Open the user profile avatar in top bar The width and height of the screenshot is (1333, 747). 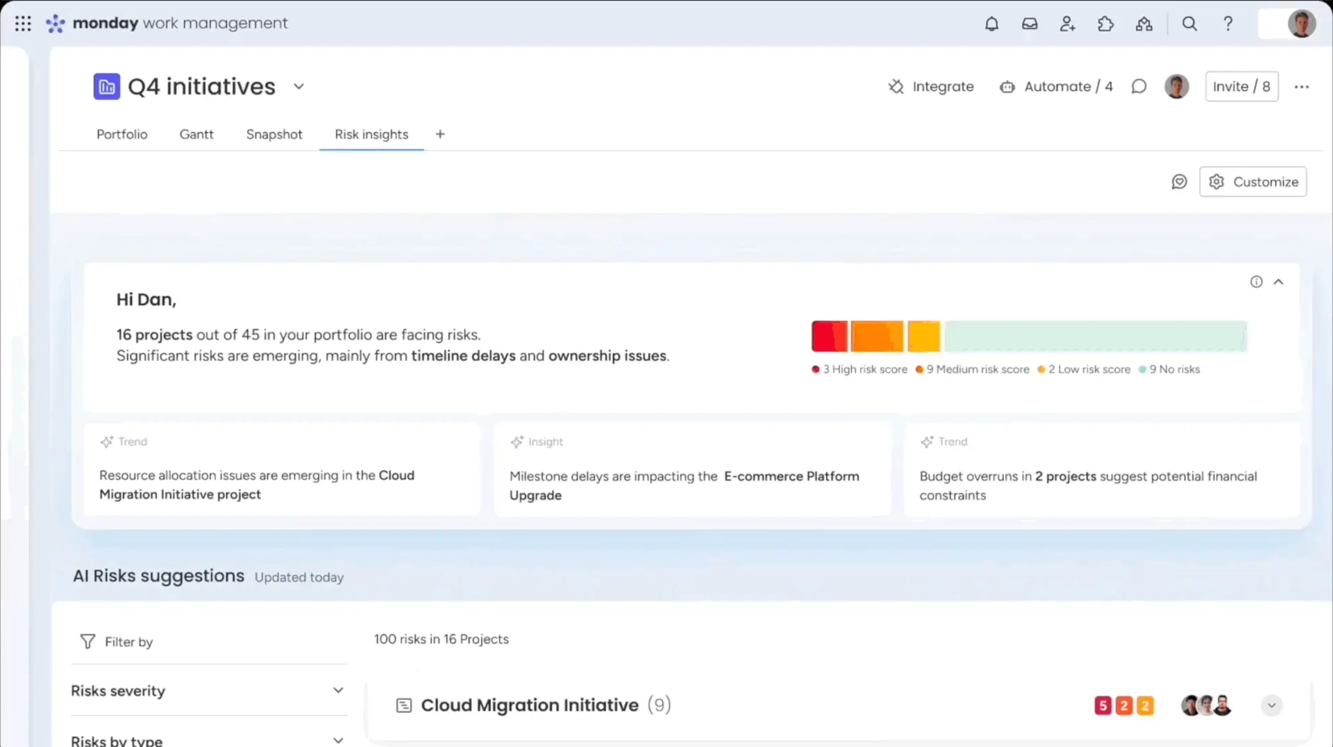[x=1302, y=24]
